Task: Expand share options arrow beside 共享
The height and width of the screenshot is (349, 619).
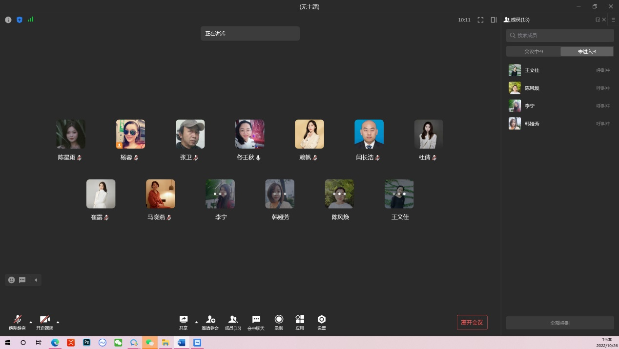Action: [197, 322]
